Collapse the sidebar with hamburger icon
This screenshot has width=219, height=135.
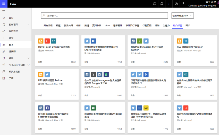4,11
